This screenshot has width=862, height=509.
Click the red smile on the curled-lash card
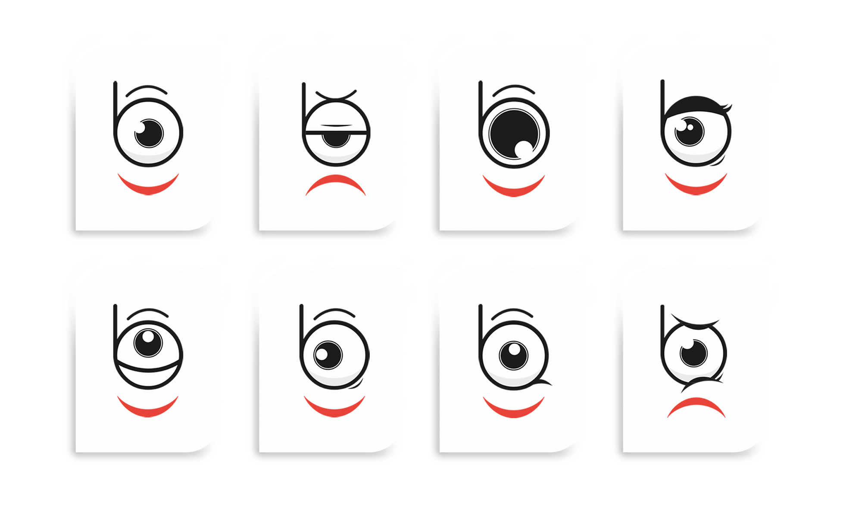click(514, 407)
